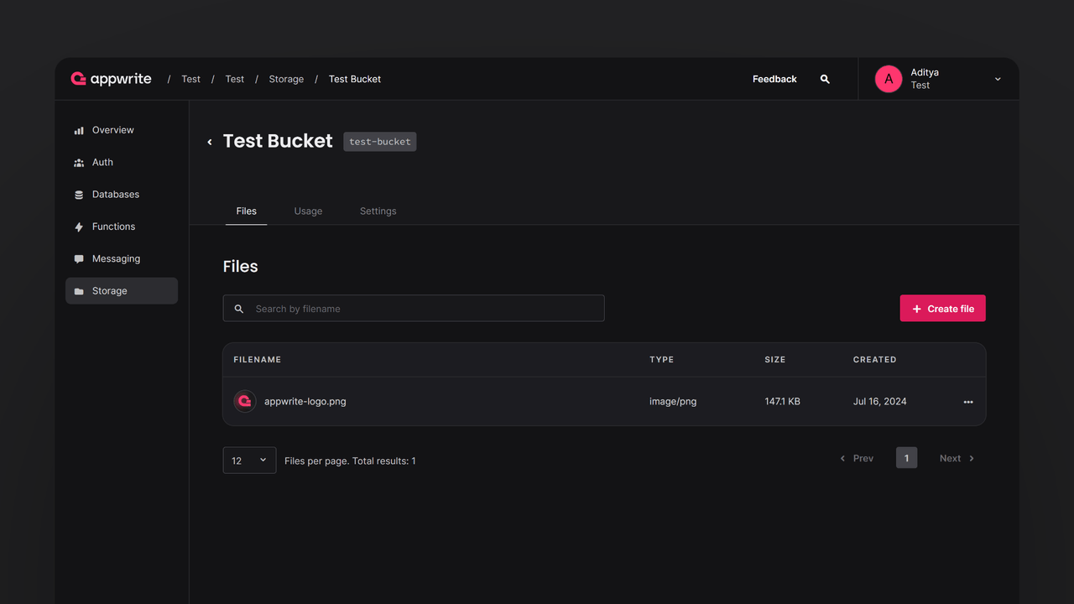Screen dimensions: 1074x604
Task: Click the Overview bar chart icon
Action: click(79, 131)
